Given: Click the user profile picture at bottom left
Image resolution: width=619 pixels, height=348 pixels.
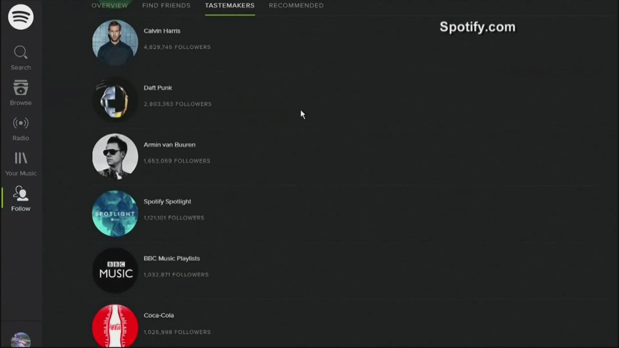Looking at the screenshot, I should tap(21, 339).
